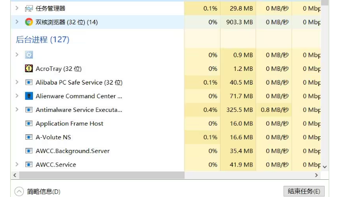Click the unnamed gear process icon

point(29,55)
